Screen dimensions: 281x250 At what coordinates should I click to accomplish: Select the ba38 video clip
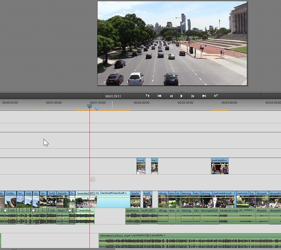point(148,199)
